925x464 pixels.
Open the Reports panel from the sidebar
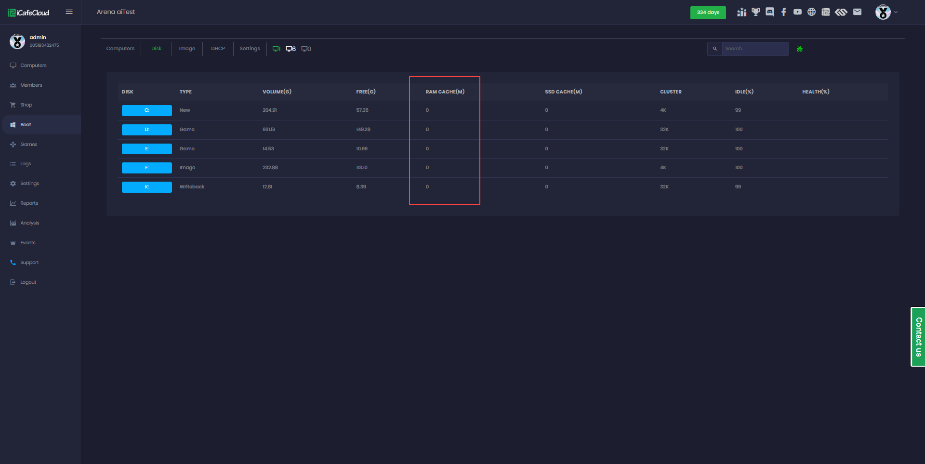(30, 203)
